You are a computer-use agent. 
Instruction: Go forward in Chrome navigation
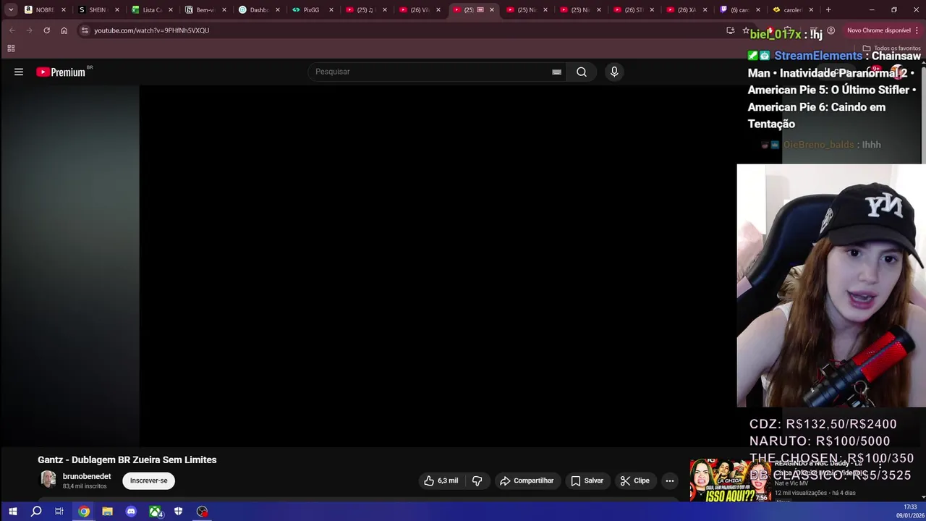tap(29, 30)
